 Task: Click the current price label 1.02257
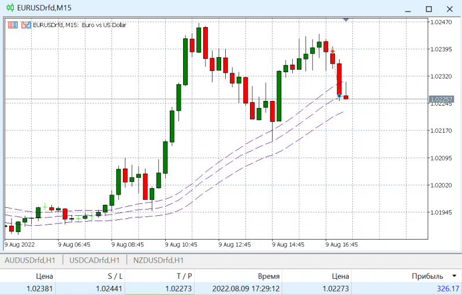(x=441, y=99)
